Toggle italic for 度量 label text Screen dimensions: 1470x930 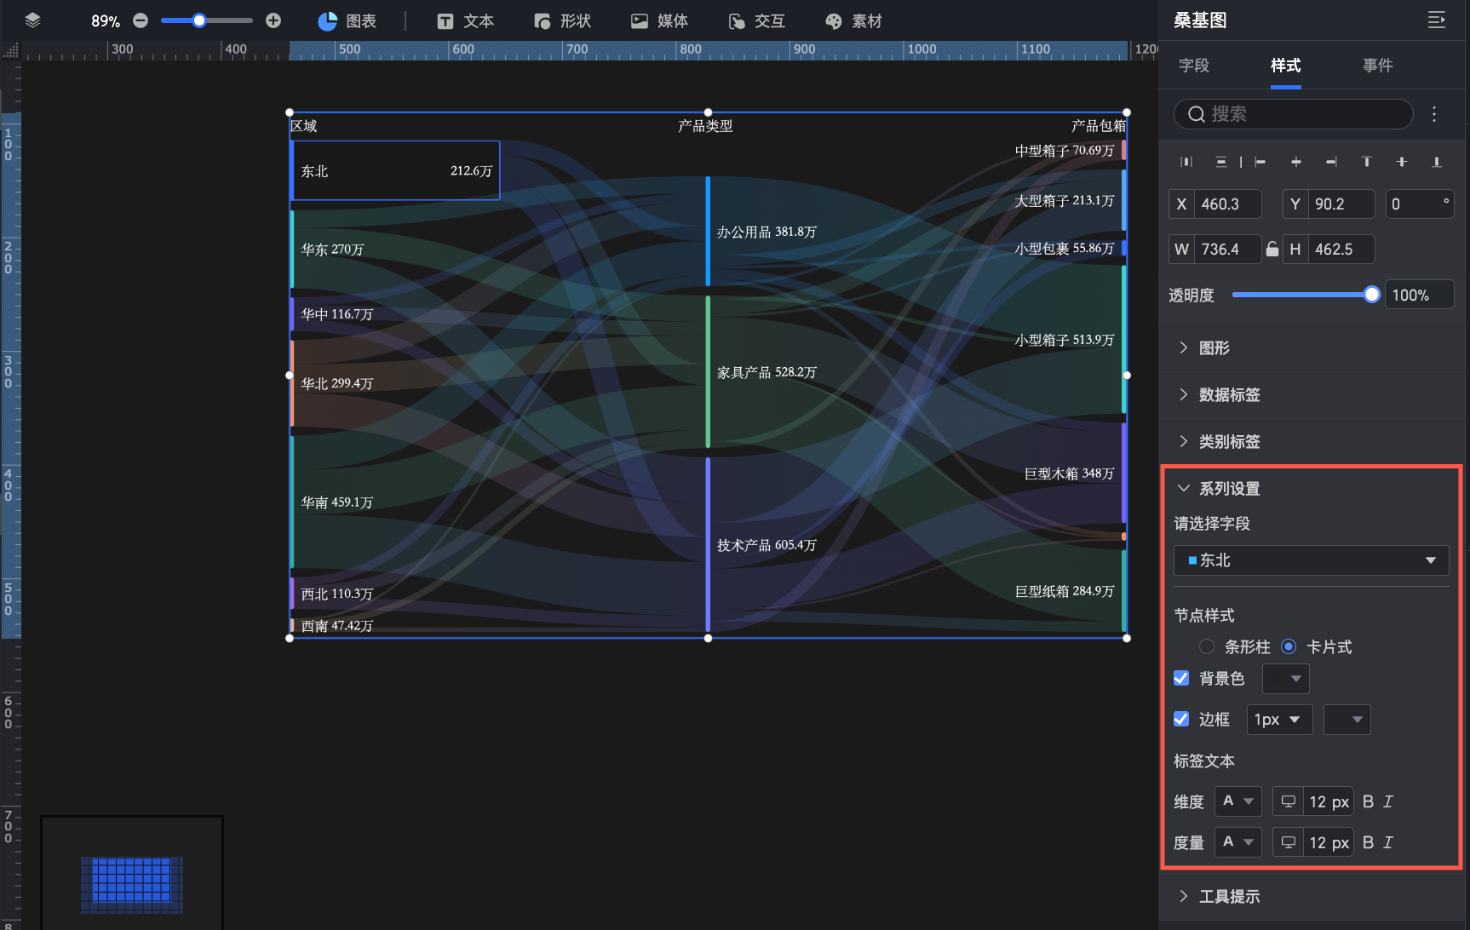1388,842
